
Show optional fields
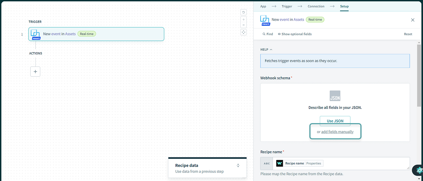click(295, 34)
